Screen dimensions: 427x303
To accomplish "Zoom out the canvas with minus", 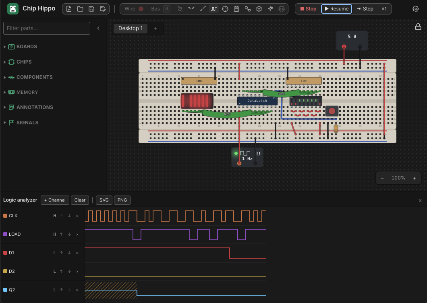I will pyautogui.click(x=382, y=178).
